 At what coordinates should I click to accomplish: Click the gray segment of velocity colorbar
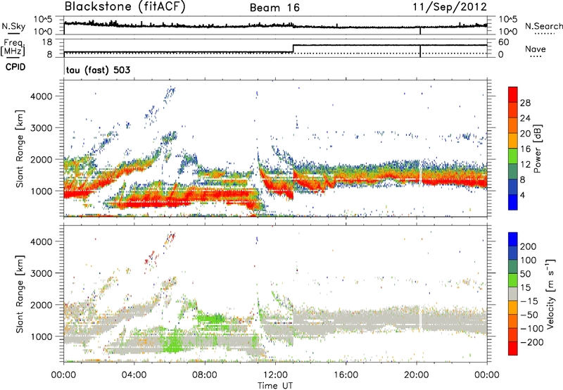pyautogui.click(x=513, y=294)
